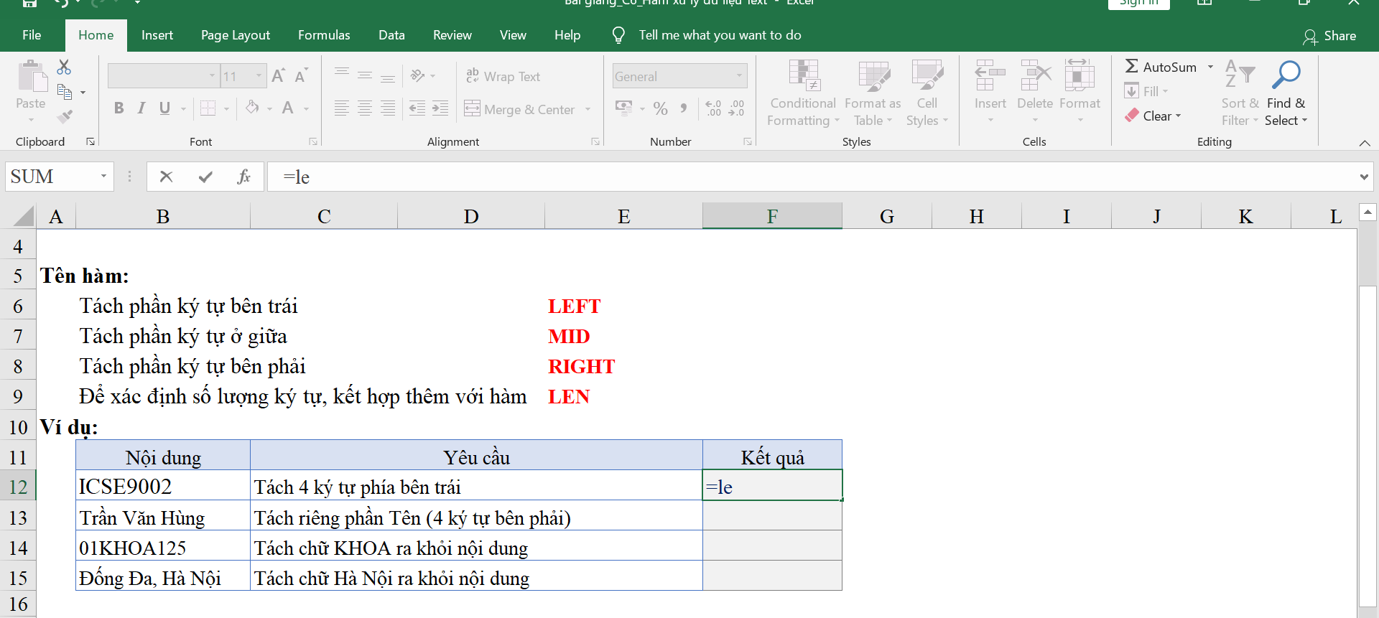The width and height of the screenshot is (1379, 618).
Task: Toggle Italic formatting
Action: point(141,108)
